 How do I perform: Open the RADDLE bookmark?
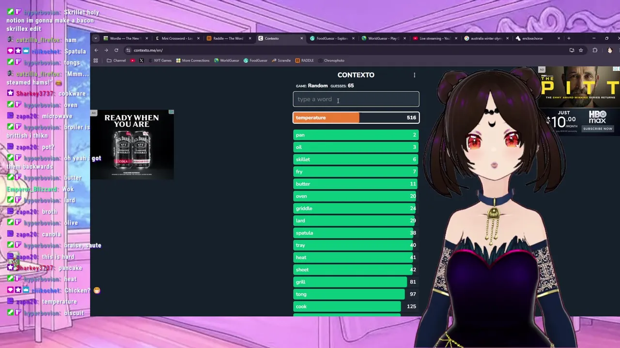click(x=304, y=60)
